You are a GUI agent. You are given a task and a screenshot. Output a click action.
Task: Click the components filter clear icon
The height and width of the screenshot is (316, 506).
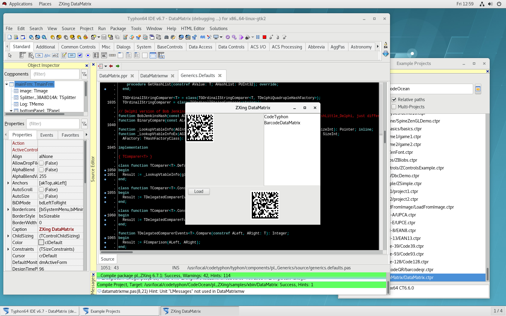click(x=84, y=74)
